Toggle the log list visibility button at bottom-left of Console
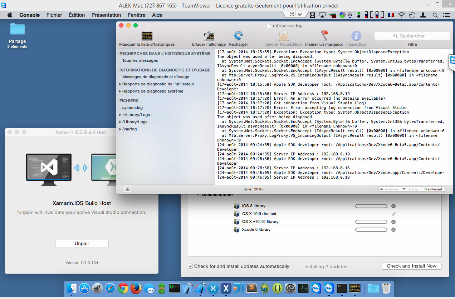The height and width of the screenshot is (299, 455). (x=128, y=189)
